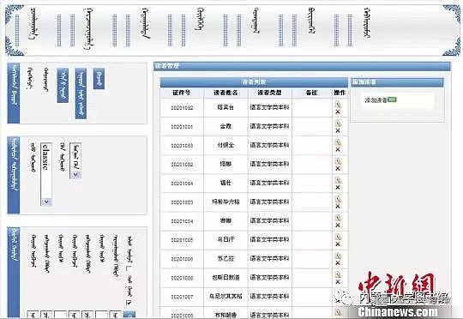Select ID cell 20201007
Screen dimensions: 463x319
182,297
